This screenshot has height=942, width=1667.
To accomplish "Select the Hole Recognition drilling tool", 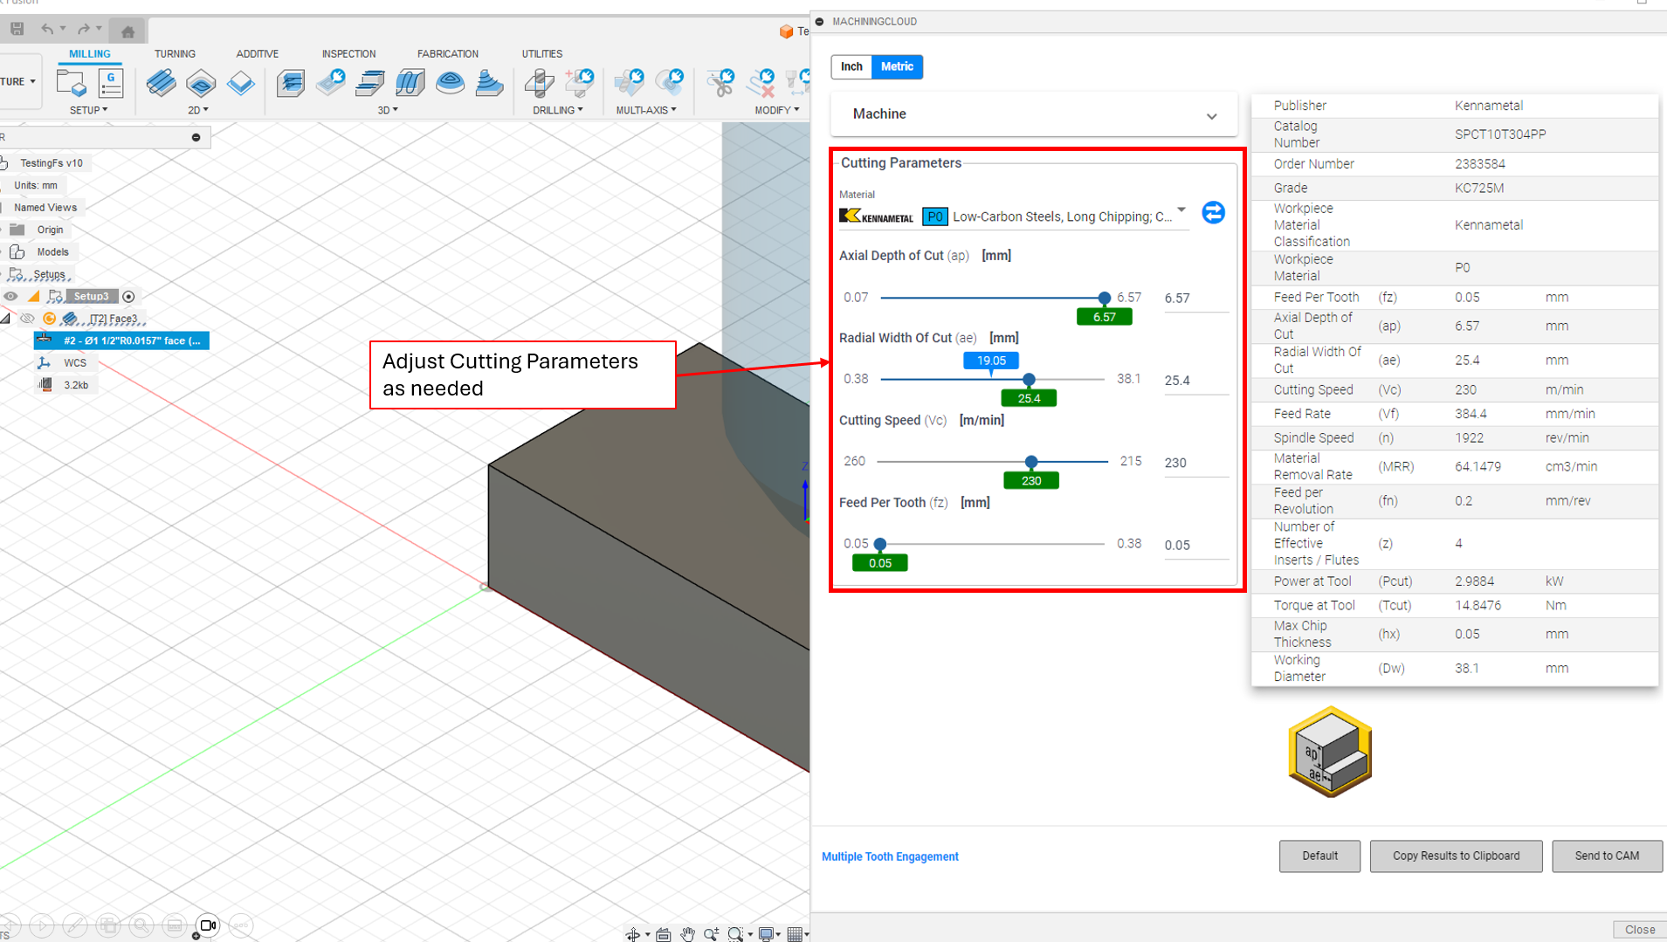I will click(580, 84).
